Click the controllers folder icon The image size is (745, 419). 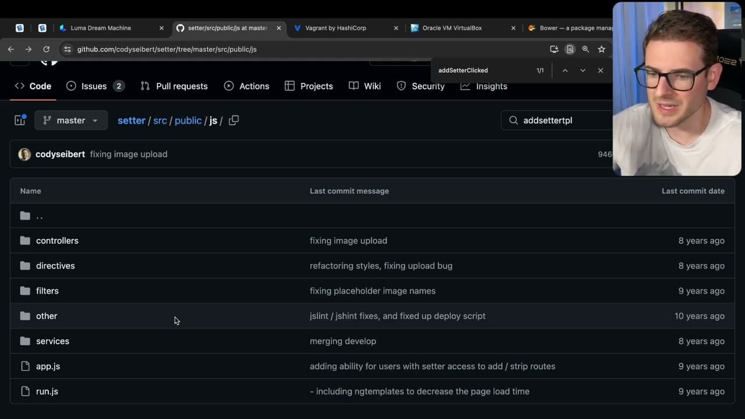25,241
